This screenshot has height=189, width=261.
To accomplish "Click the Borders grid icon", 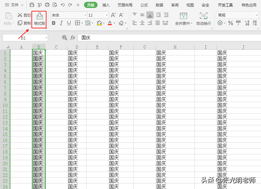I will (x=77, y=23).
